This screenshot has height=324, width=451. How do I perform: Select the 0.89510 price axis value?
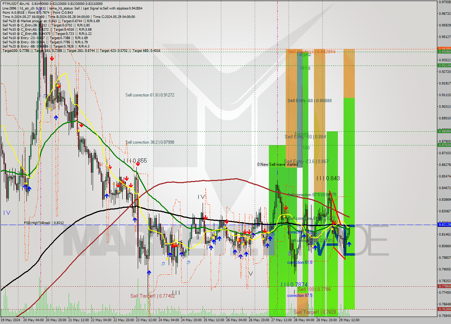pos(445,118)
